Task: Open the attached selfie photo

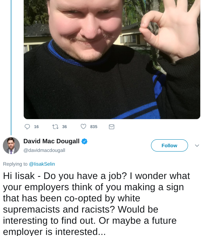Action: (112, 60)
